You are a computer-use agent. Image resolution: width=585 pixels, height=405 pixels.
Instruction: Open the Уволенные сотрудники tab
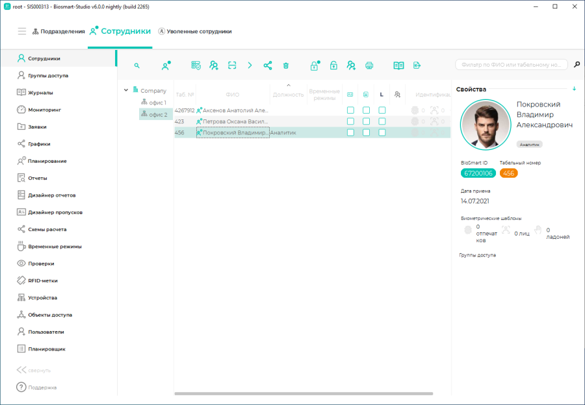click(195, 31)
